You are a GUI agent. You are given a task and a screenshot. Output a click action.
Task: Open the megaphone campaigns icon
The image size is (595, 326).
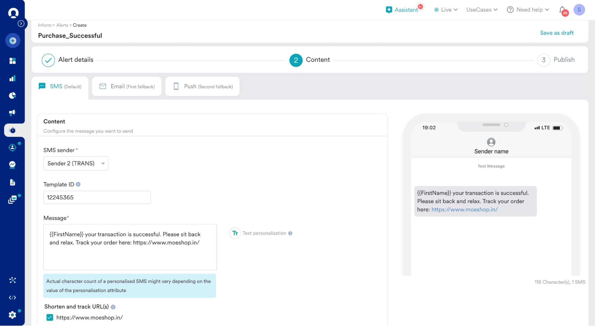click(x=13, y=113)
